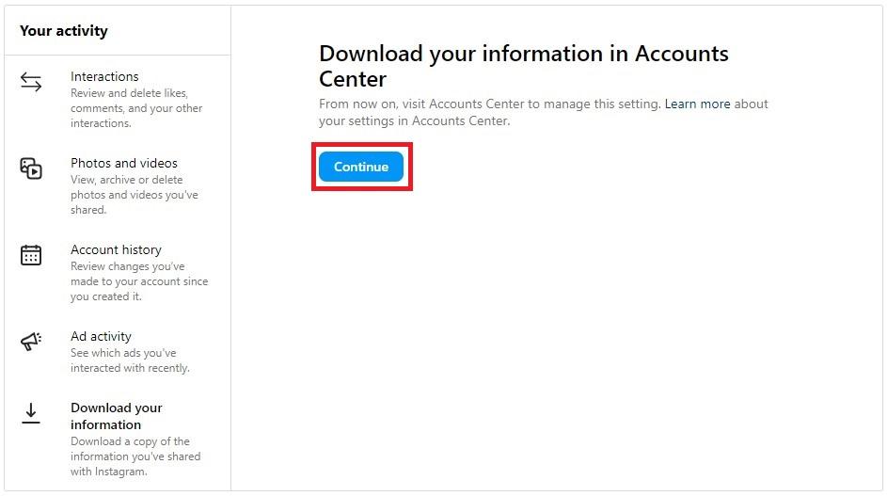Click the Photos and videos icon

(31, 168)
